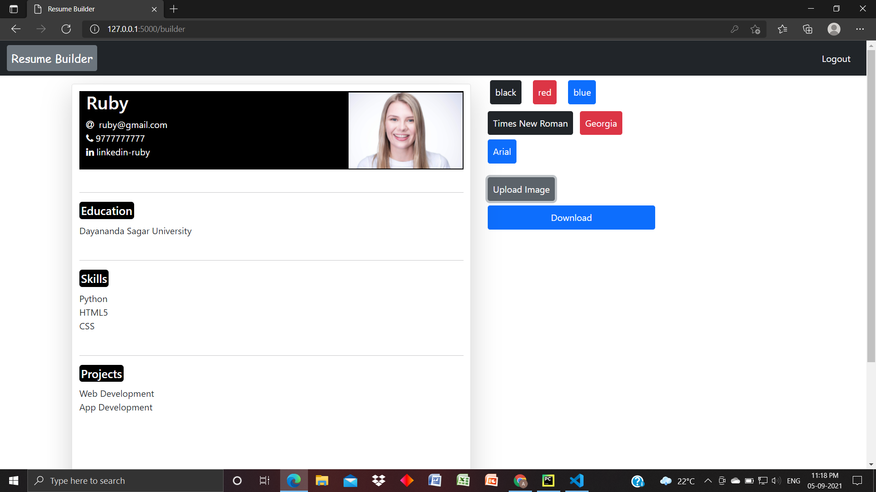Open Dropbox from the taskbar
This screenshot has width=876, height=492.
(x=378, y=481)
